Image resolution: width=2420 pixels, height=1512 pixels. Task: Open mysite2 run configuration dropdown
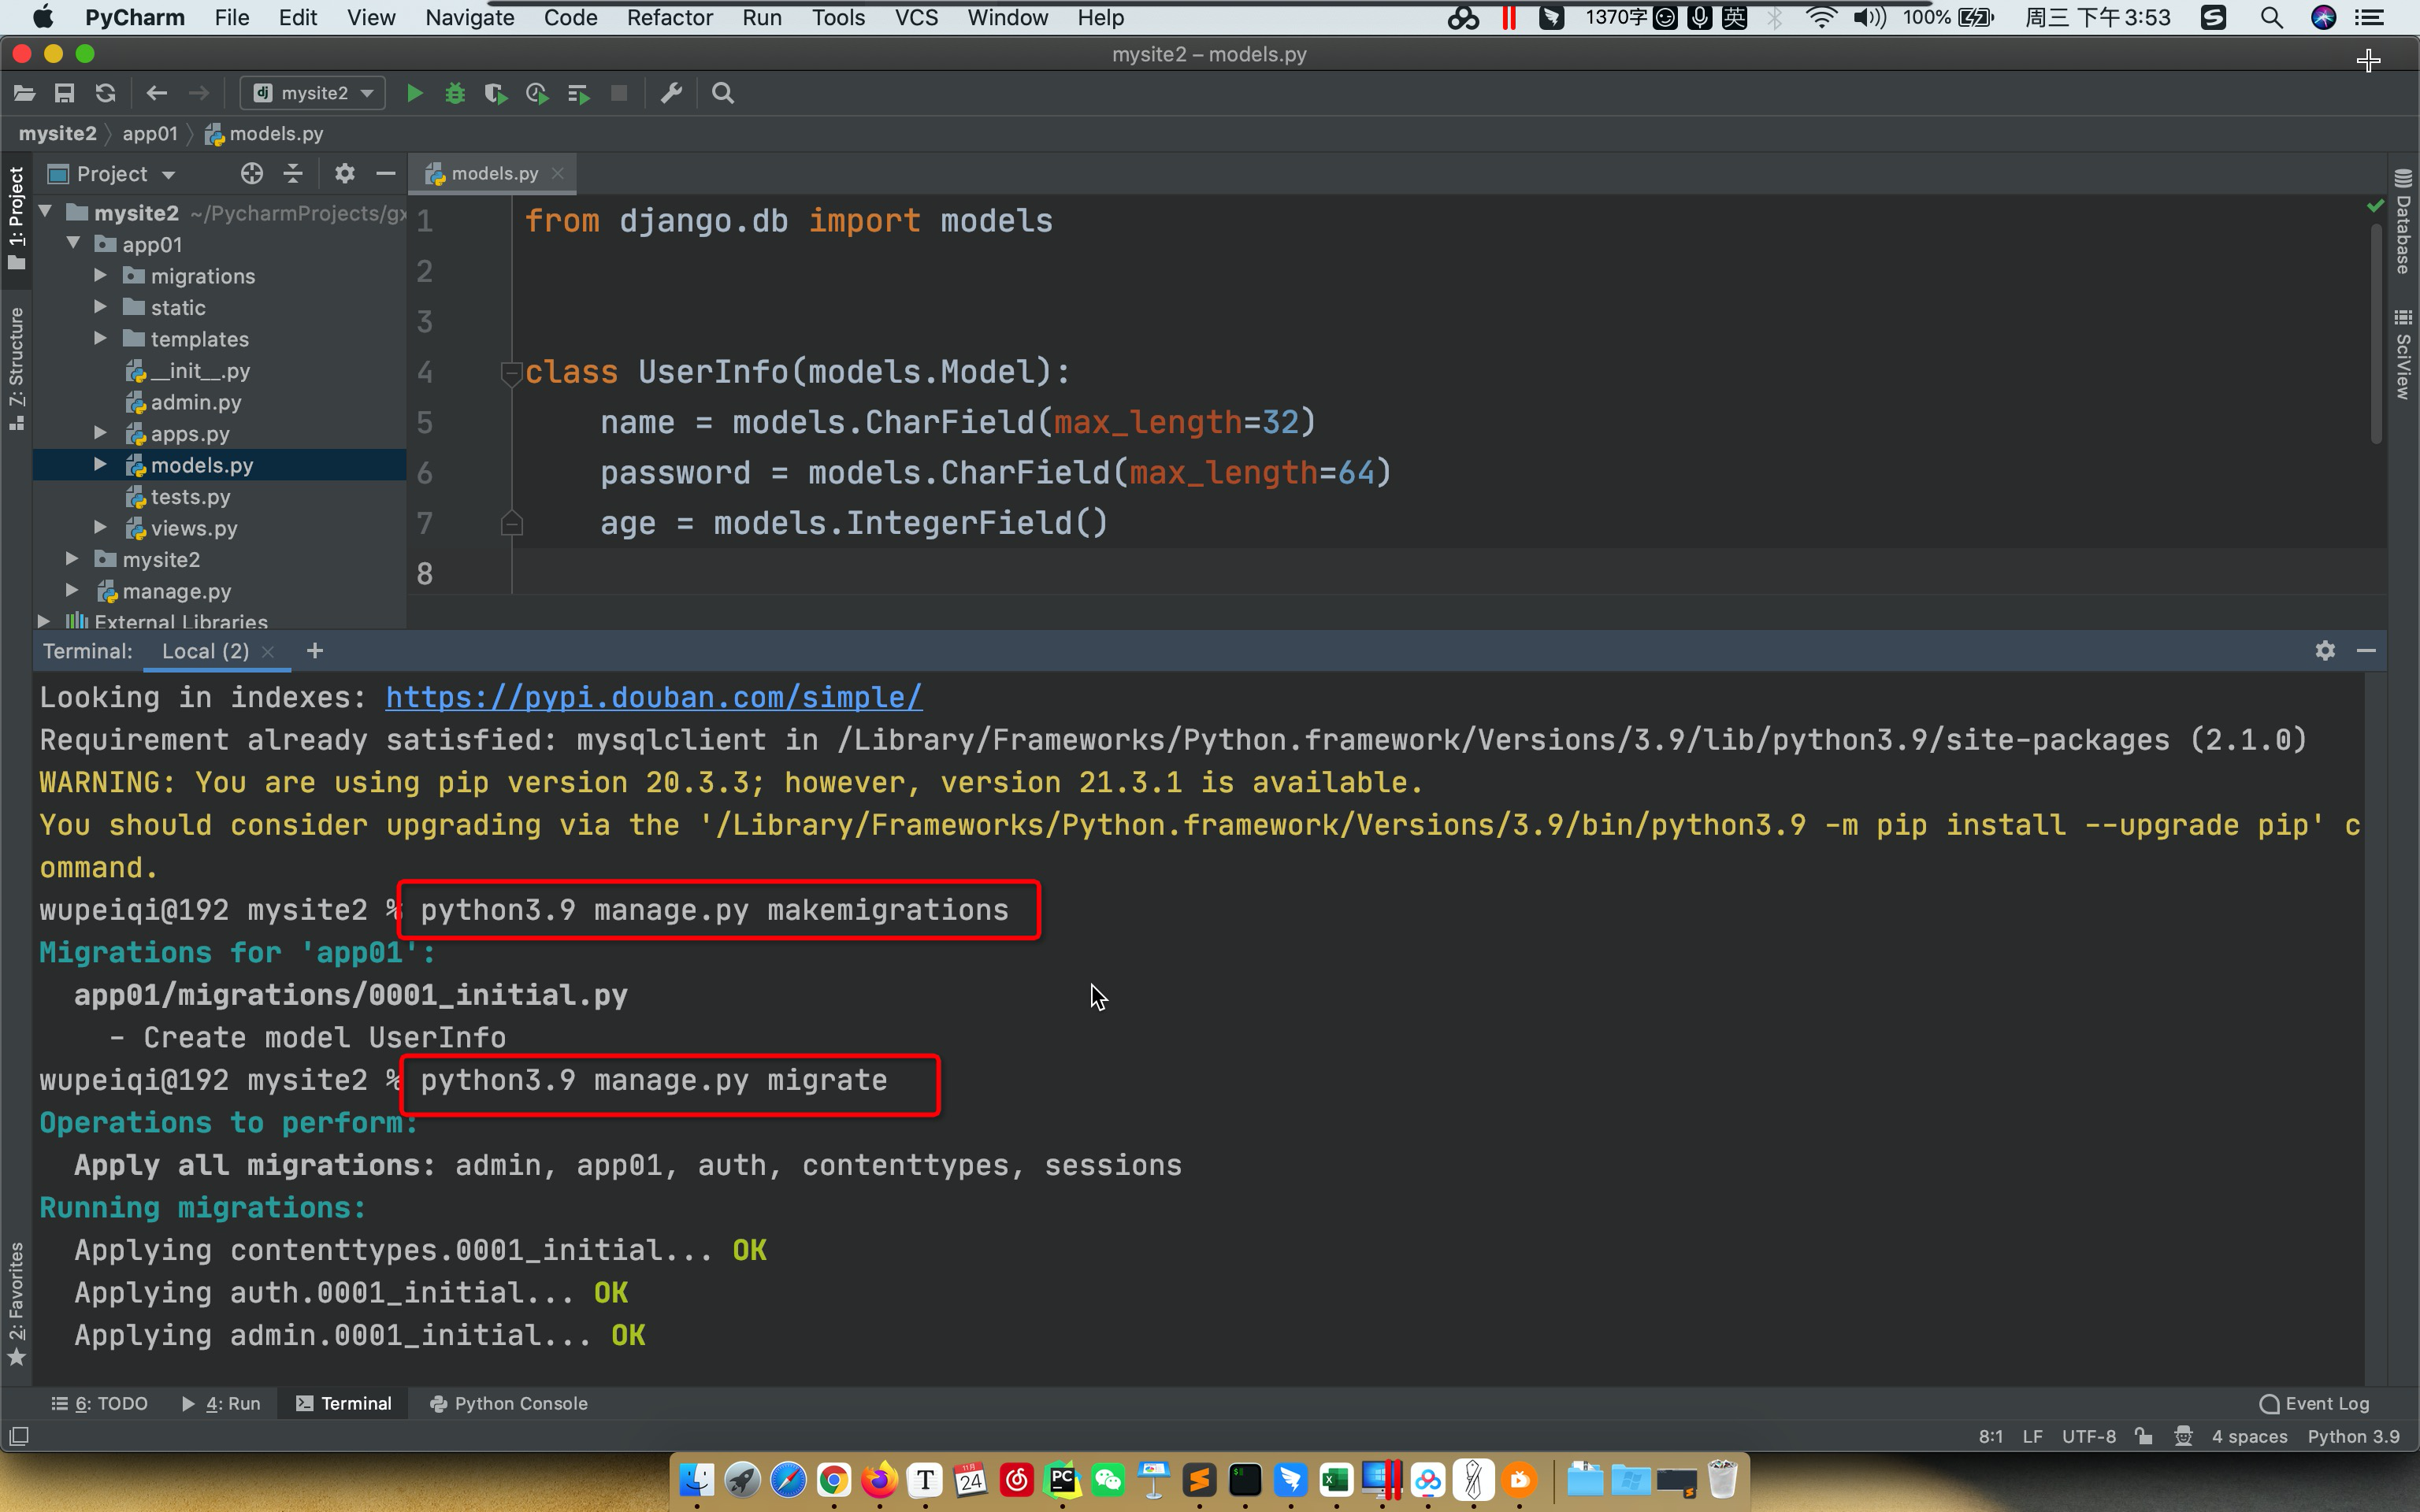pyautogui.click(x=314, y=93)
